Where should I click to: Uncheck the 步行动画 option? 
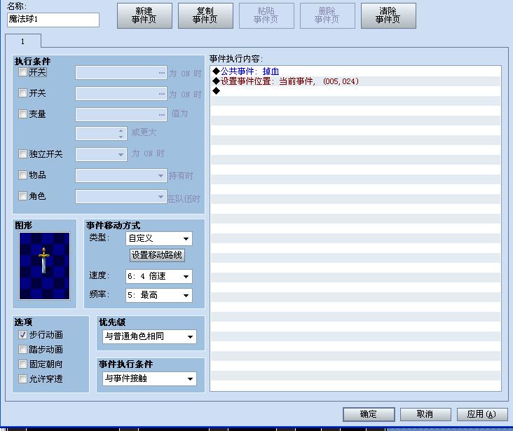[22, 334]
